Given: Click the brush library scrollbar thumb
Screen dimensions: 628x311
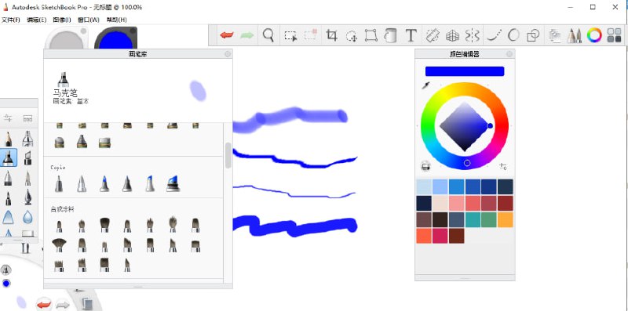Looking at the screenshot, I should 228,155.
